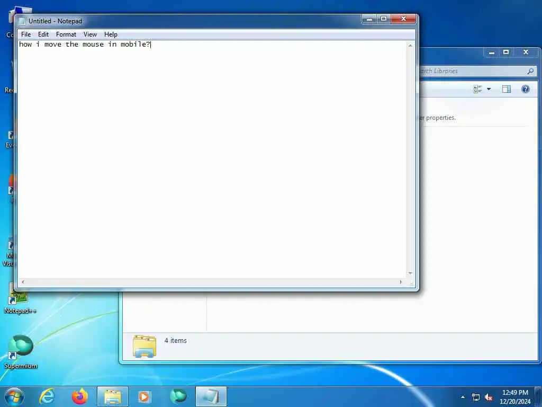Open the Format menu in Notepad
The width and height of the screenshot is (542, 407).
(66, 34)
